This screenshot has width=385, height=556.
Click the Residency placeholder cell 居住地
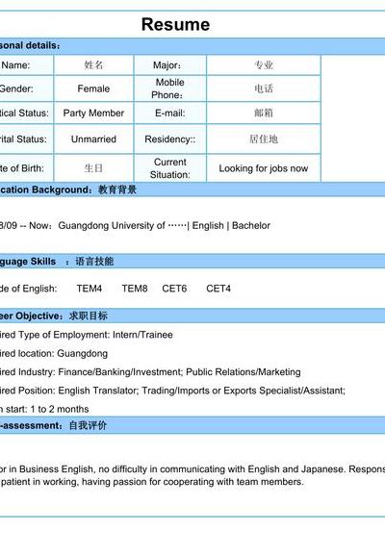pyautogui.click(x=264, y=139)
